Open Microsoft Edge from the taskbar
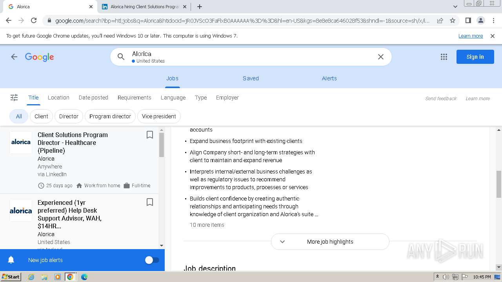This screenshot has width=502, height=282. pos(84,277)
